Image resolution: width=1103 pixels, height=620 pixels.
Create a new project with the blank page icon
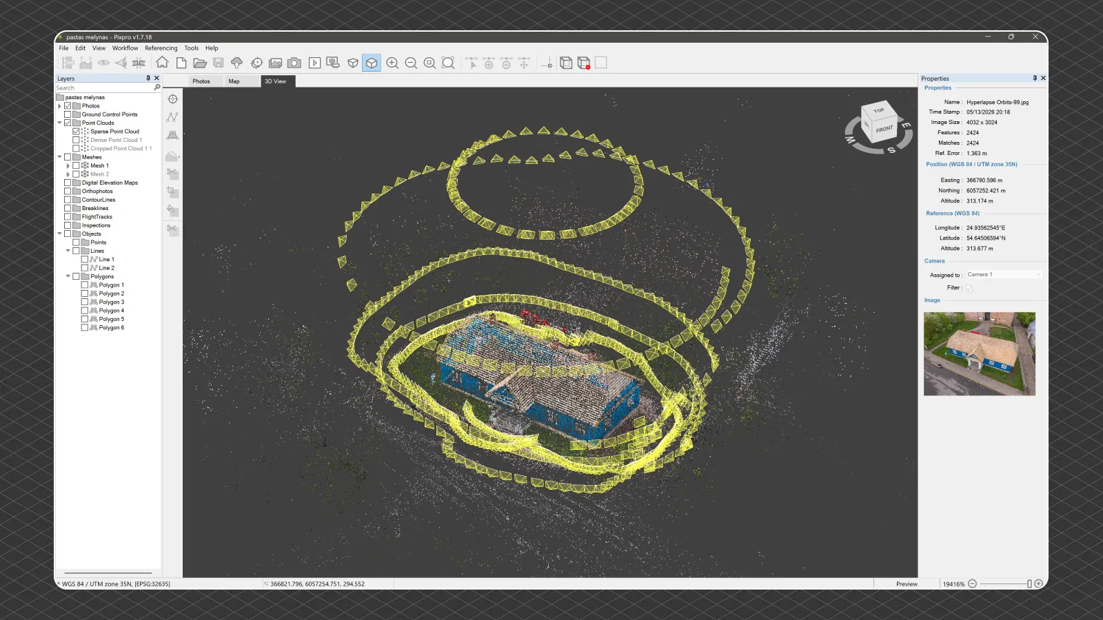click(181, 63)
